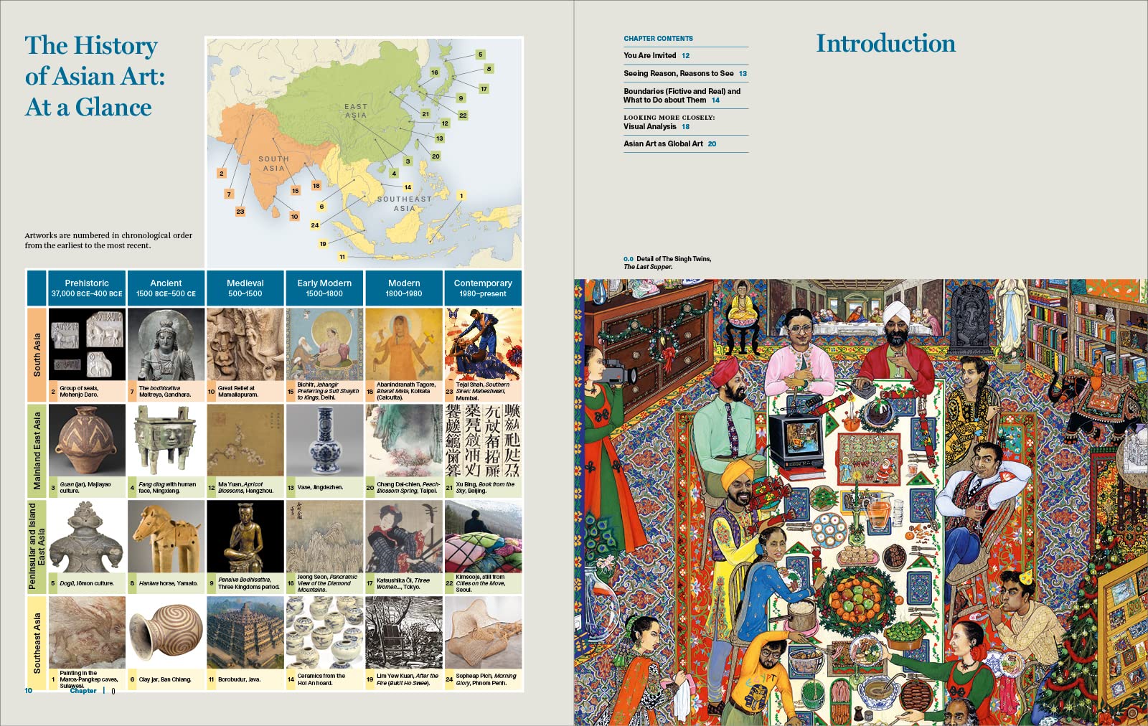Open "Boundaries (Fictive and Real)" contents entry
This screenshot has height=726, width=1148.
[x=681, y=95]
